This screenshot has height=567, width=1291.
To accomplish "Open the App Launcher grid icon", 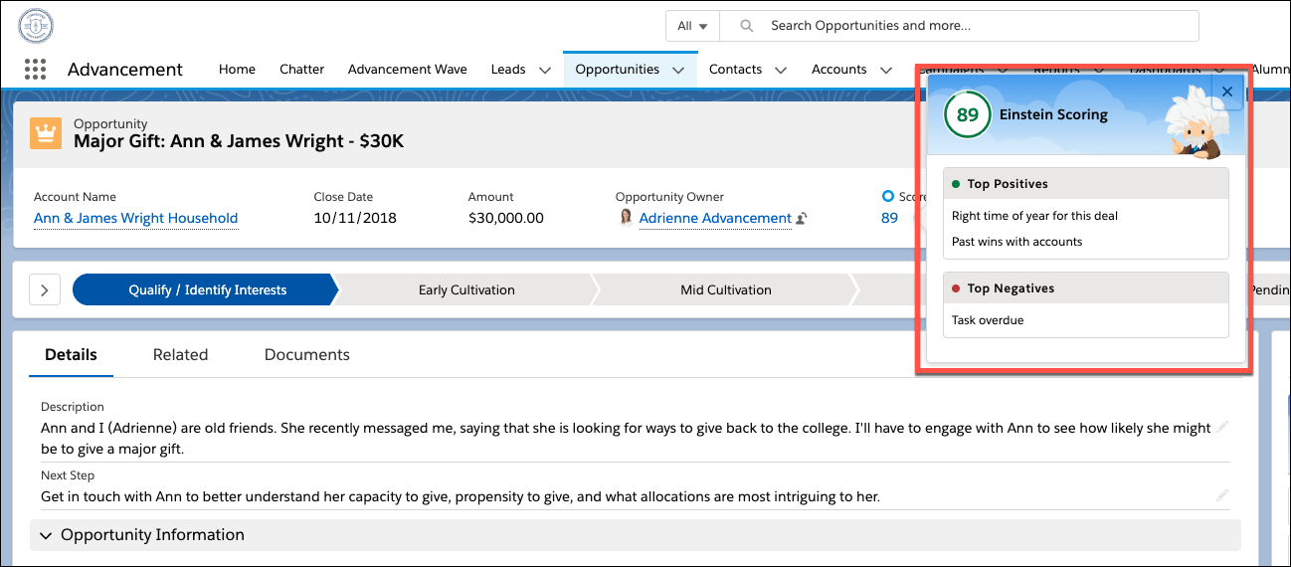I will [x=35, y=69].
